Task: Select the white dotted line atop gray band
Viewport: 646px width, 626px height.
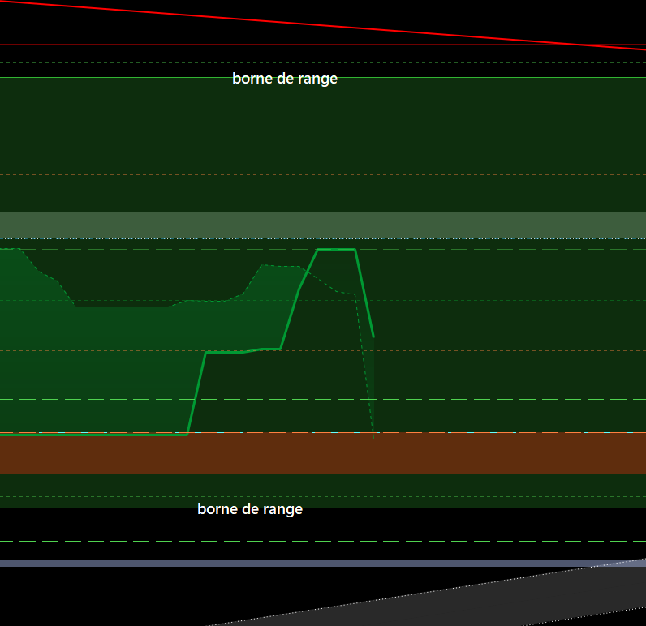Action: pos(323,212)
